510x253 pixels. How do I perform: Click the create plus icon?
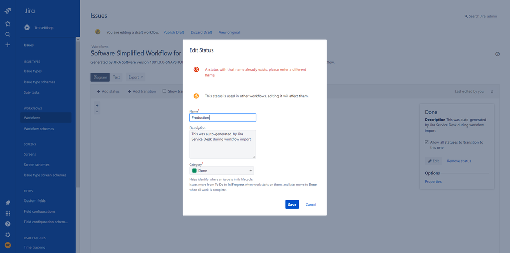[8, 45]
